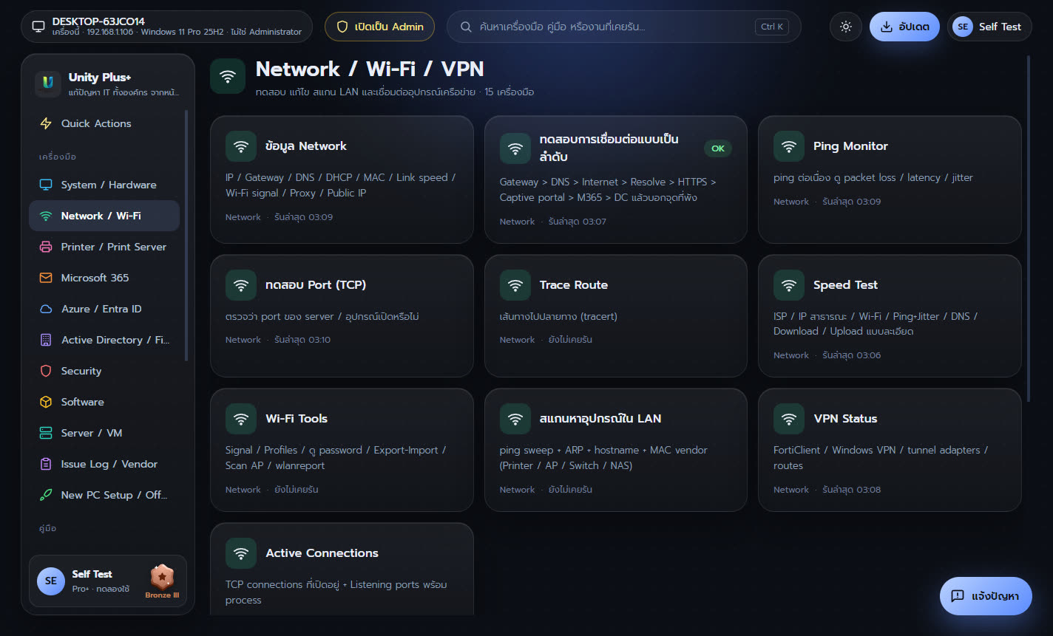Click the Wi-Fi icon on สแกนหาอุปกรณ์ใน LAN card
This screenshot has width=1053, height=636.
coord(515,419)
